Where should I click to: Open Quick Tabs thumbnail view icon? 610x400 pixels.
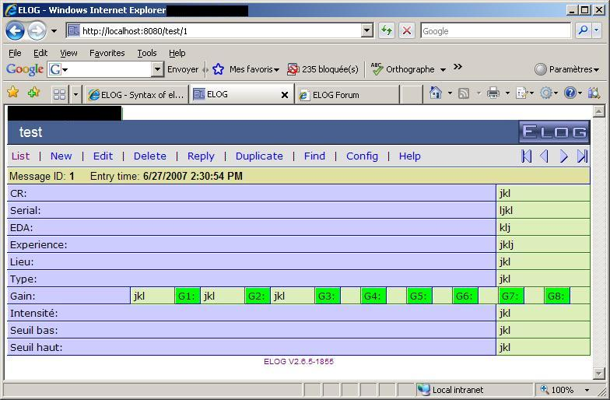click(59, 94)
